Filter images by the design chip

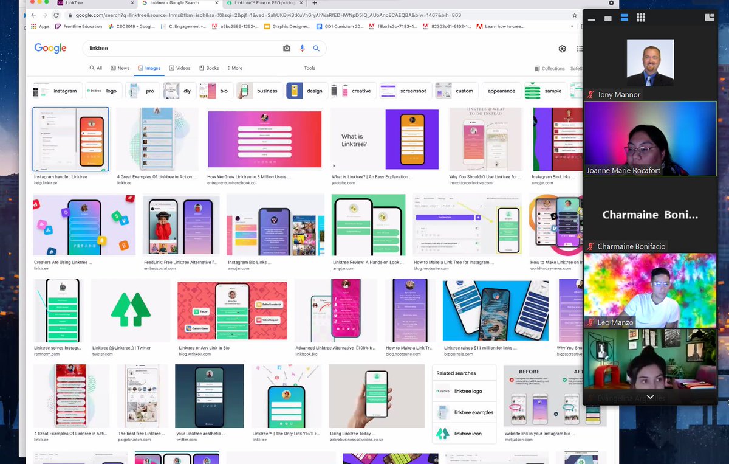click(x=307, y=91)
